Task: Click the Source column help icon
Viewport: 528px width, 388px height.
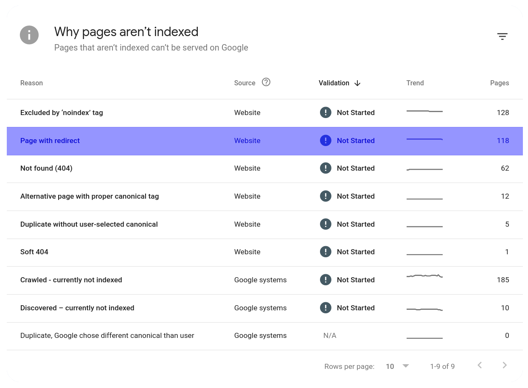Action: click(x=266, y=82)
